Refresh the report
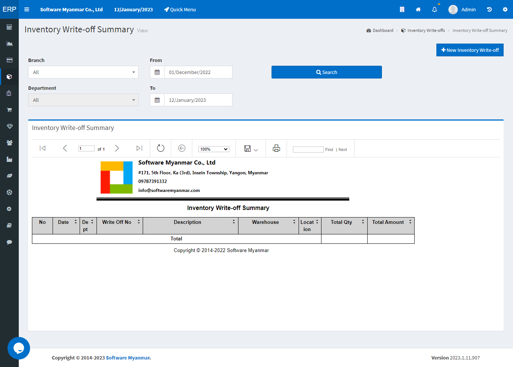Screen dimensions: 513x367 (161, 148)
